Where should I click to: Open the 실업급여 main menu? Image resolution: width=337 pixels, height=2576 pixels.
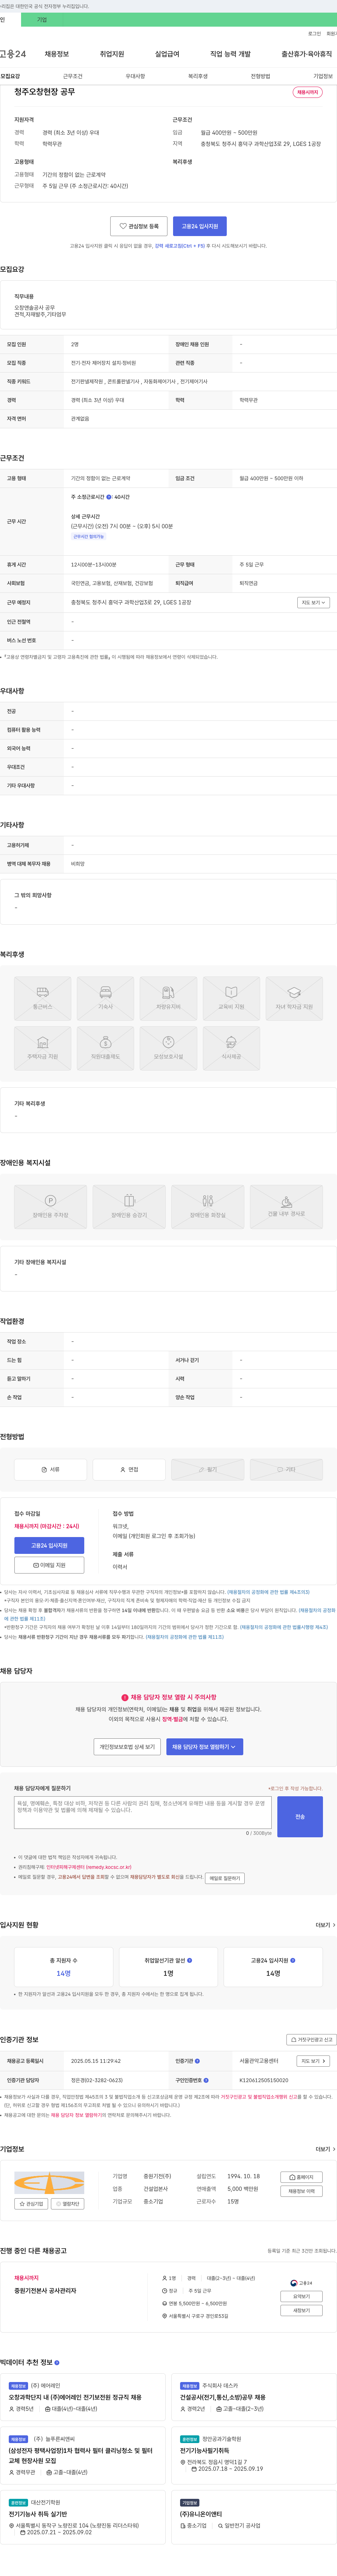click(167, 54)
